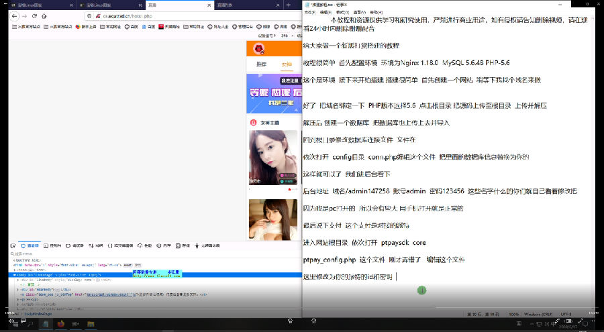Viewport: 604px width, 332px height.
Task: Mute the video using the speaker icon
Action: [11, 321]
